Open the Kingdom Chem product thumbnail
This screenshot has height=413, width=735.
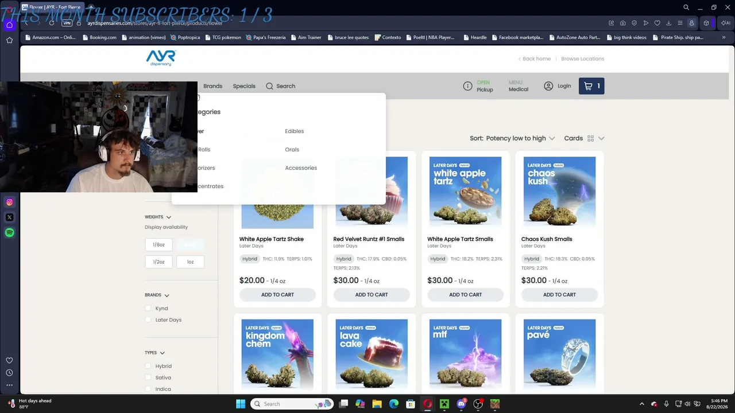coord(277,355)
